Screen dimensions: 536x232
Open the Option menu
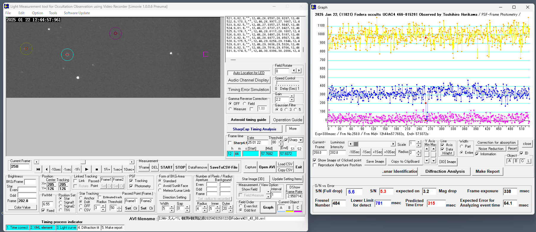tap(37, 13)
